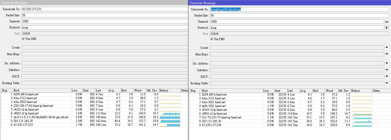Expand Count field in discord.gg traceroute window

click(386, 48)
